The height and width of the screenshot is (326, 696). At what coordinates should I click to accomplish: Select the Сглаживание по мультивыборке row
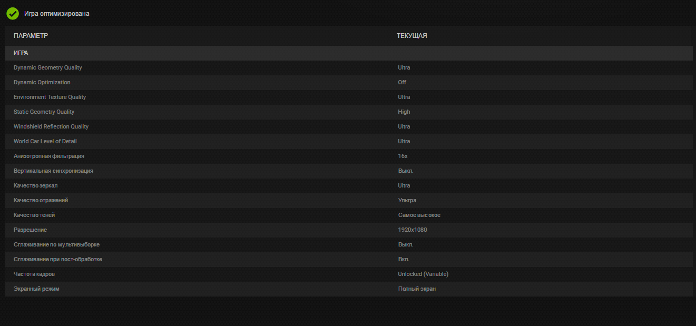tap(56, 244)
